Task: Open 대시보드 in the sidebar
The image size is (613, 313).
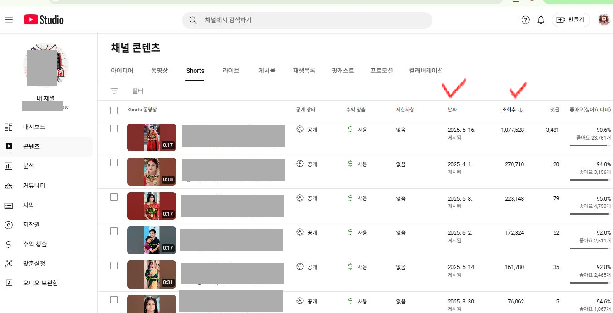Action: (34, 127)
